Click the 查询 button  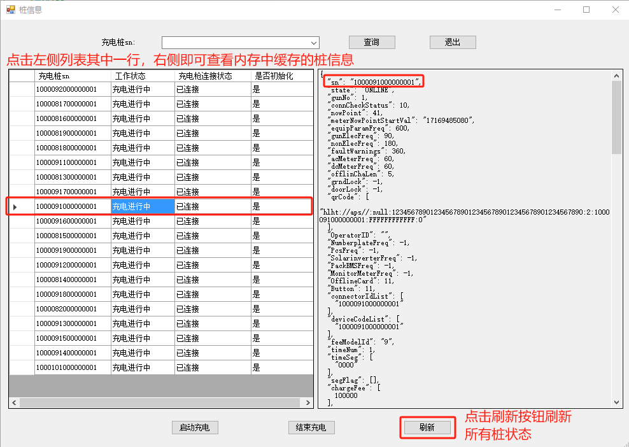pos(372,43)
